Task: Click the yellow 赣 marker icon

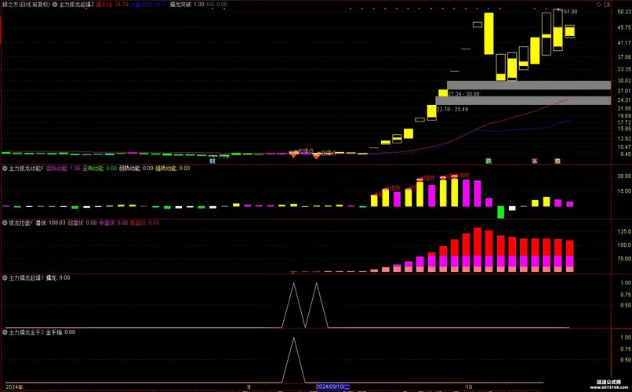Action: pyautogui.click(x=558, y=162)
